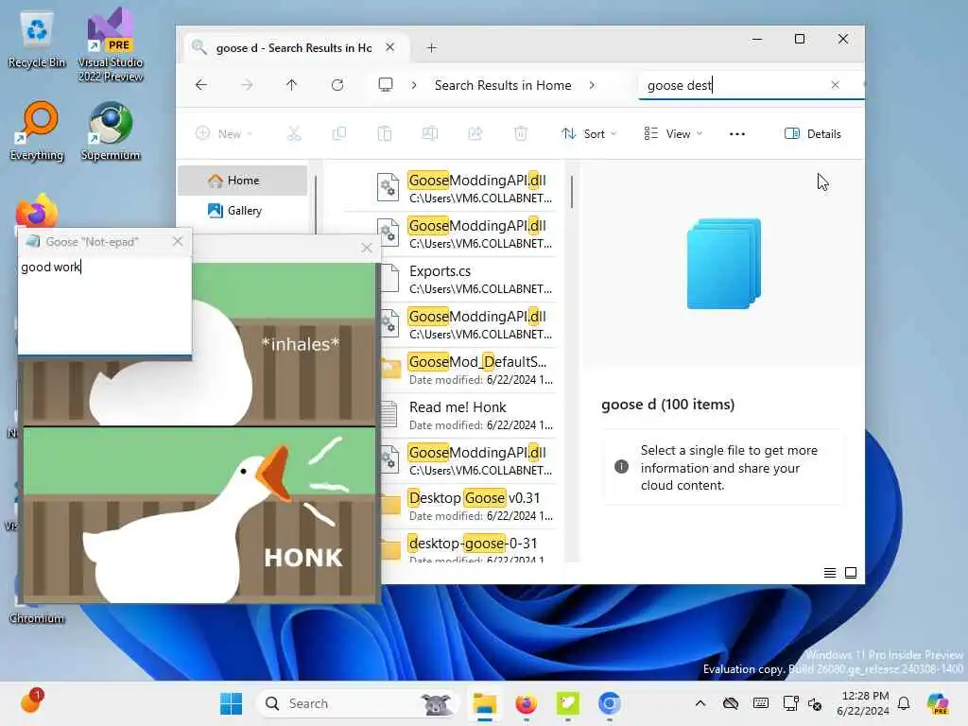Click the Delete trash icon
Image resolution: width=968 pixels, height=726 pixels.
[521, 133]
